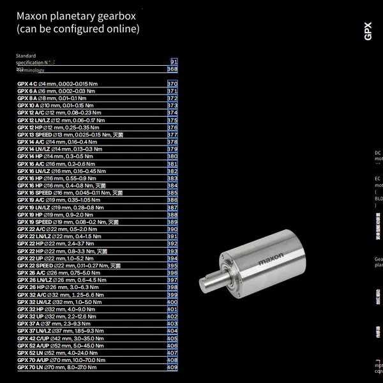Click the vertical GPX section label
Viewport: 383px width, 383px height.
(368, 31)
